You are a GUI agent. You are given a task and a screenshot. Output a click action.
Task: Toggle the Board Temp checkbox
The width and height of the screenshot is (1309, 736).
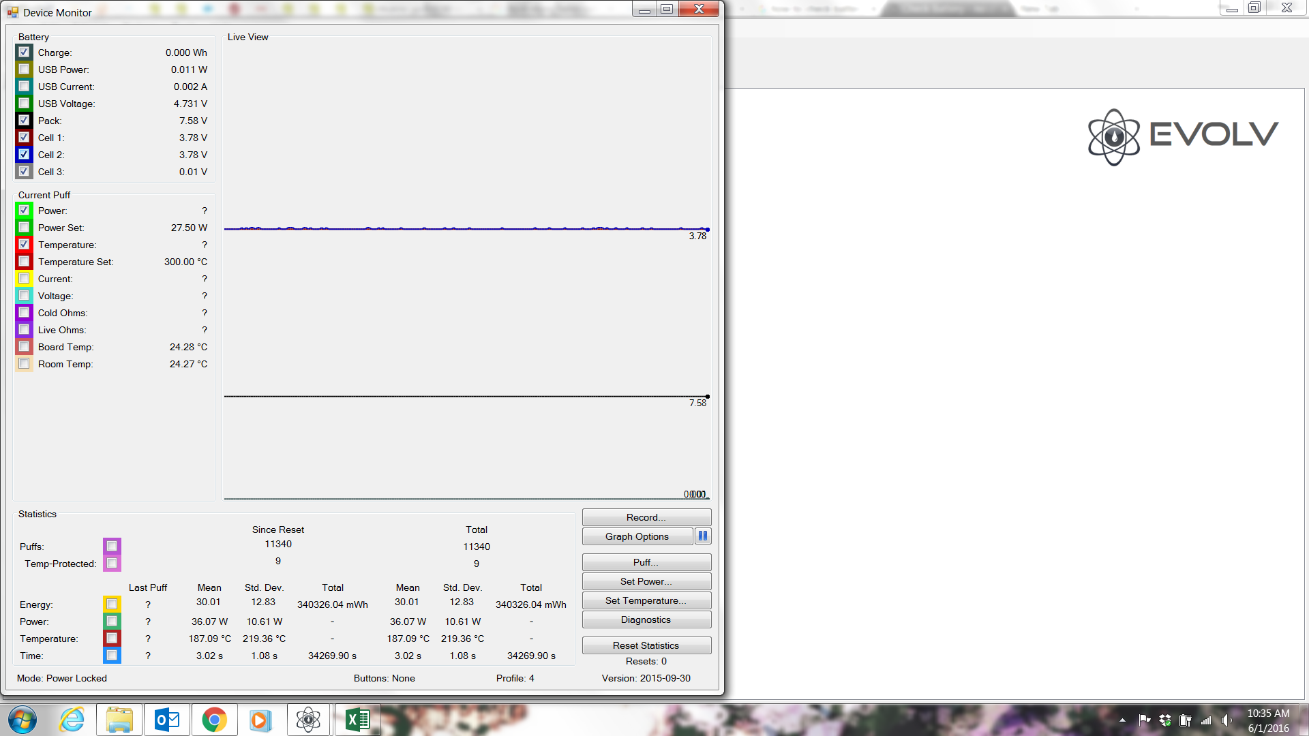pyautogui.click(x=24, y=347)
